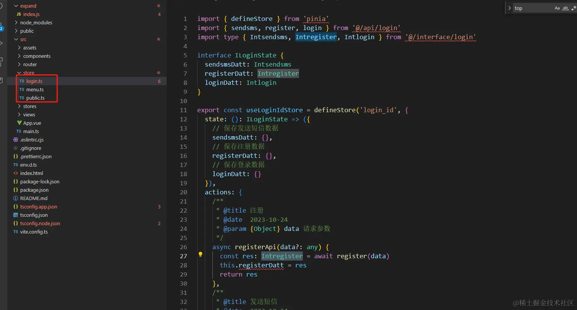This screenshot has height=310, width=577.
Task: Expand the public folder
Action: (16, 31)
